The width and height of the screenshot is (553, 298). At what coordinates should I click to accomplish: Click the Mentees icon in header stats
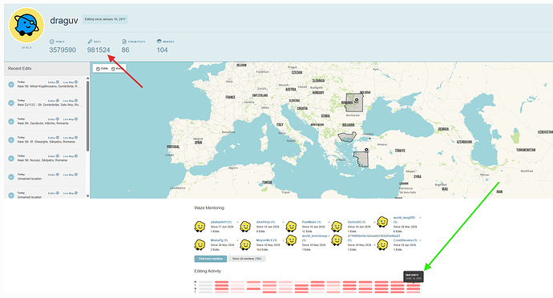tap(159, 42)
